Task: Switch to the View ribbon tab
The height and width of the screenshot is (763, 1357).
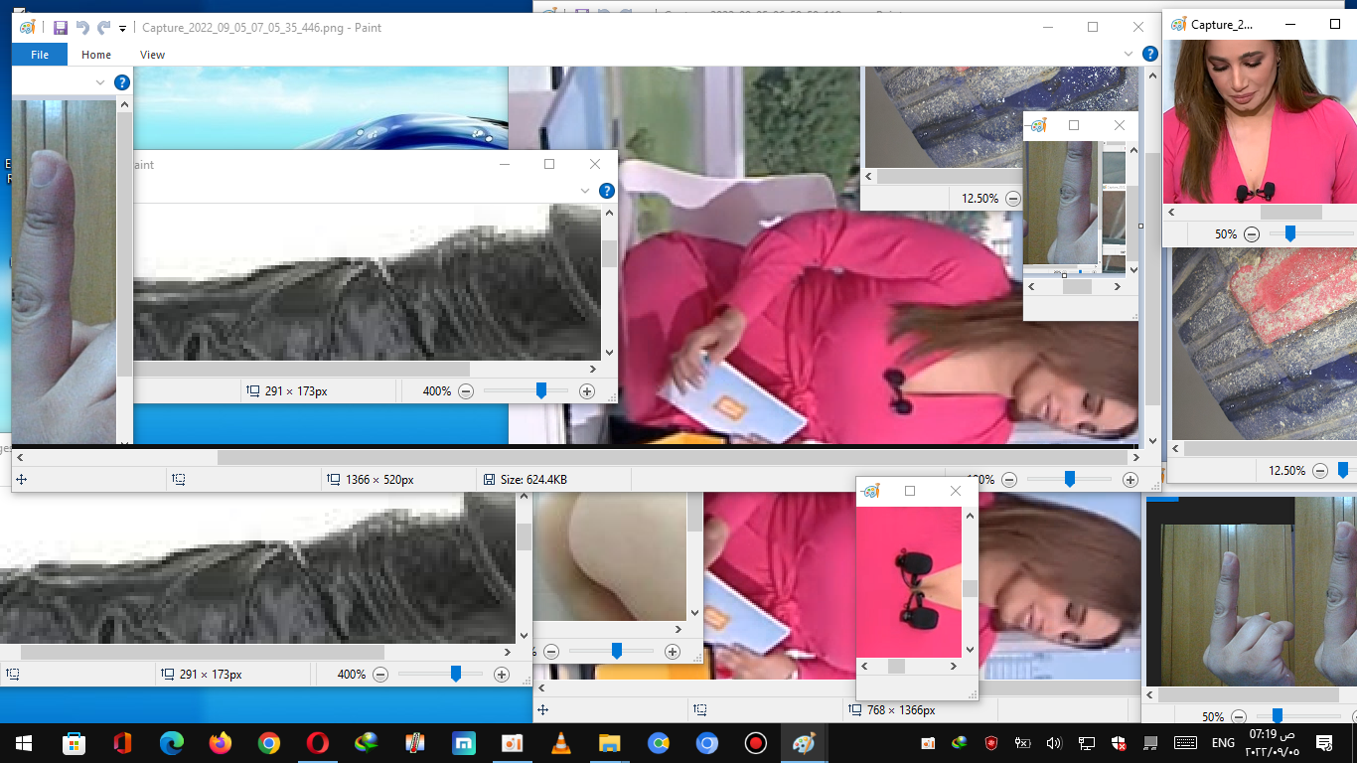Action: 152,55
